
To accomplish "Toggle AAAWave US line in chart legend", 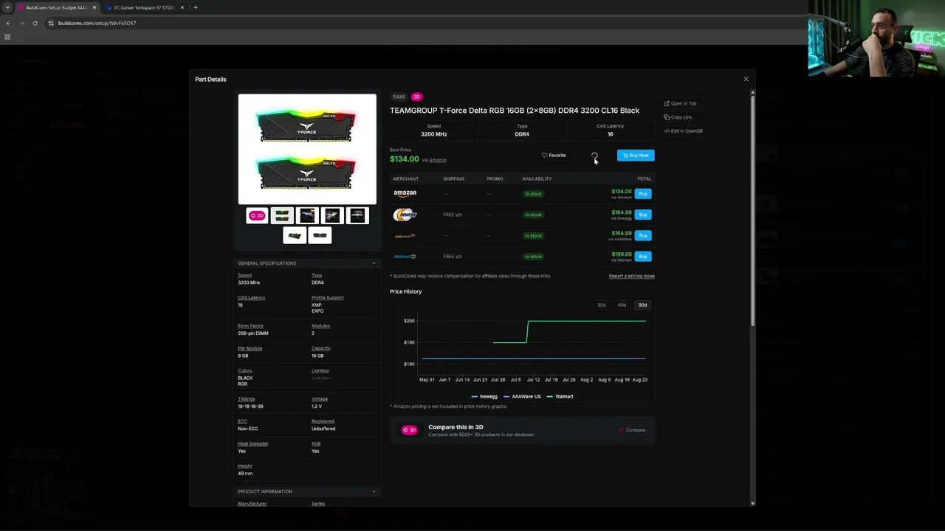I will (522, 397).
